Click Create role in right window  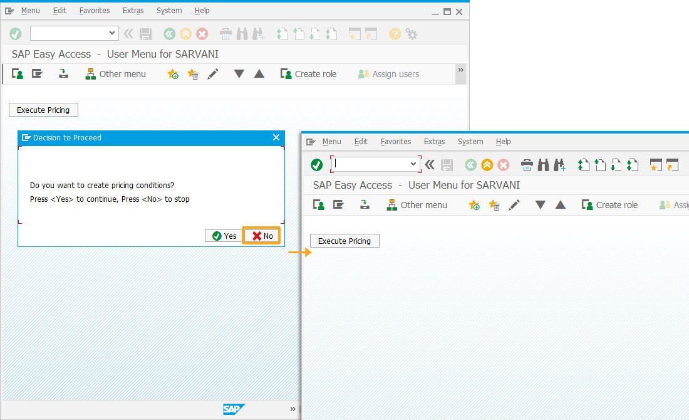pyautogui.click(x=610, y=205)
